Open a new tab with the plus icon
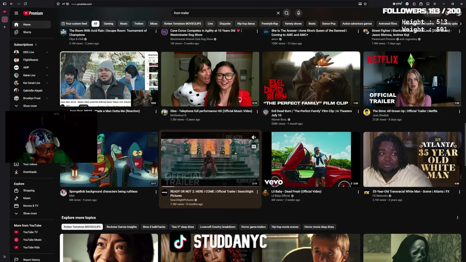The width and height of the screenshot is (466, 262). click(4, 27)
